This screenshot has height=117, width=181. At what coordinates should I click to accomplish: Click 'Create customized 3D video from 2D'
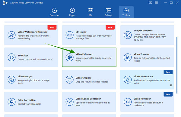pos(35,59)
